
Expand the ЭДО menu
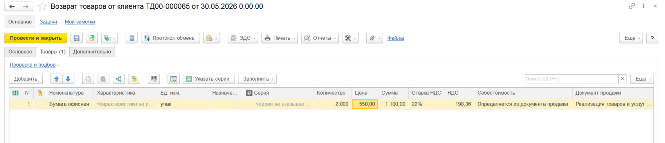pyautogui.click(x=243, y=38)
